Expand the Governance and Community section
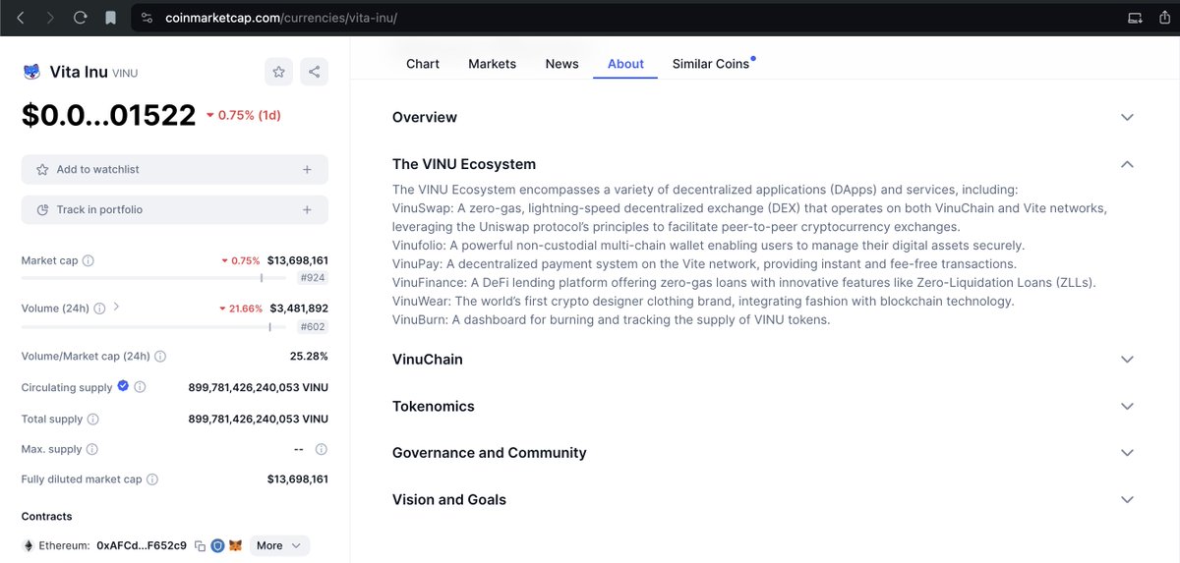 pyautogui.click(x=1127, y=453)
